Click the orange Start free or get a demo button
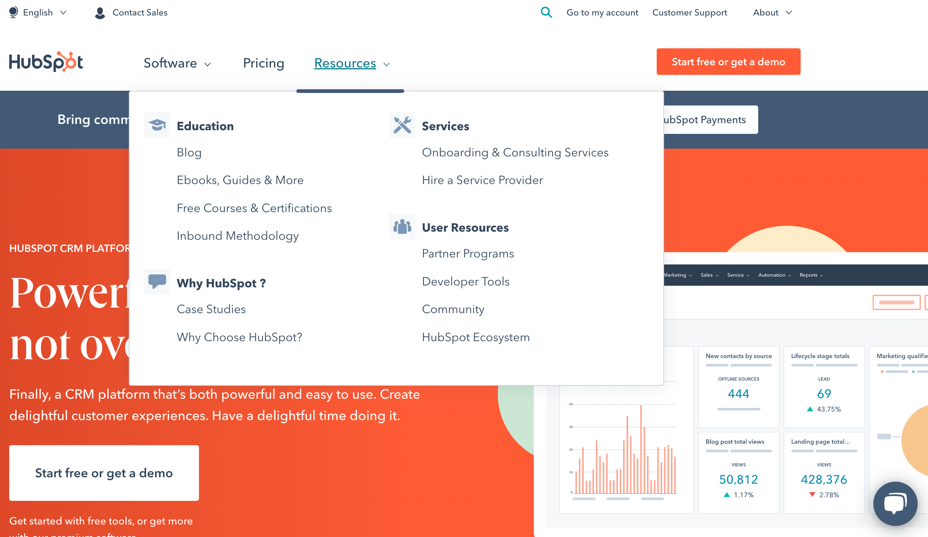This screenshot has height=537, width=928. (728, 62)
